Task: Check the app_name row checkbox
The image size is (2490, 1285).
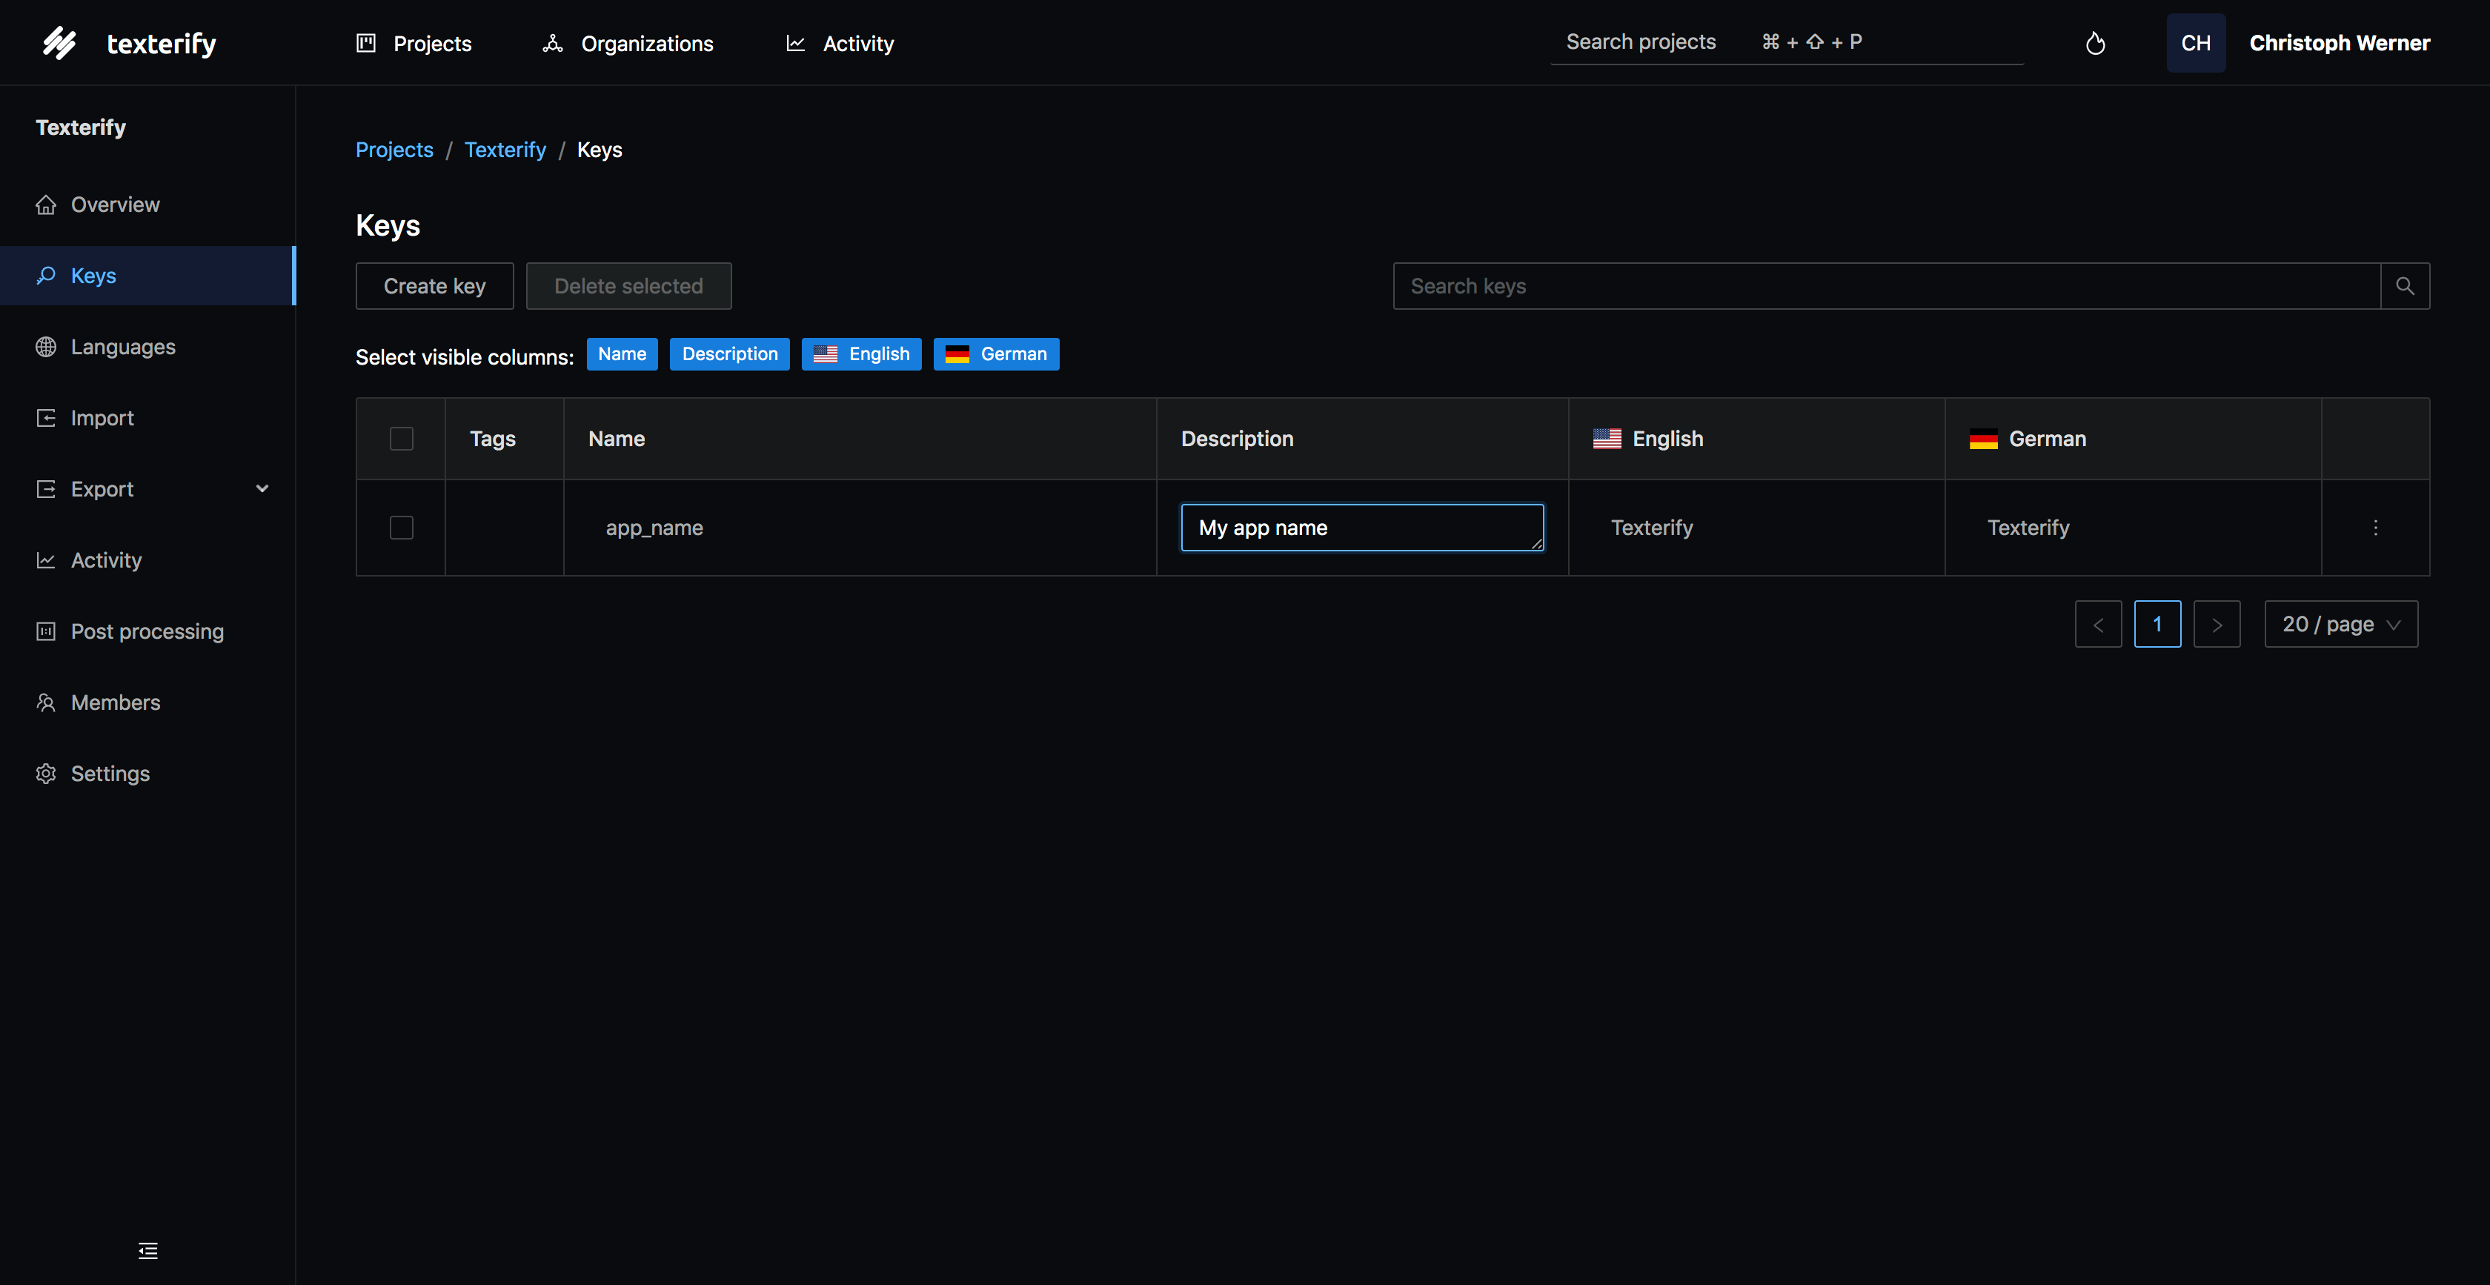Action: (401, 528)
